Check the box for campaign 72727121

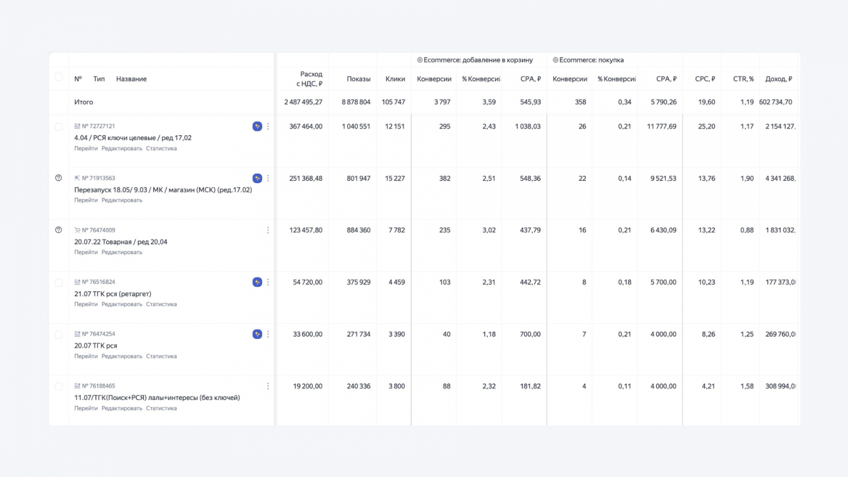59,127
